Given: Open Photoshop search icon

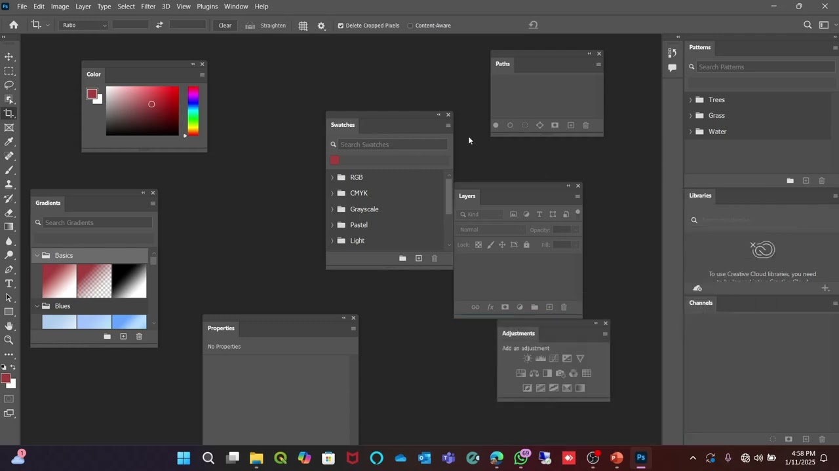Looking at the screenshot, I should click(808, 25).
